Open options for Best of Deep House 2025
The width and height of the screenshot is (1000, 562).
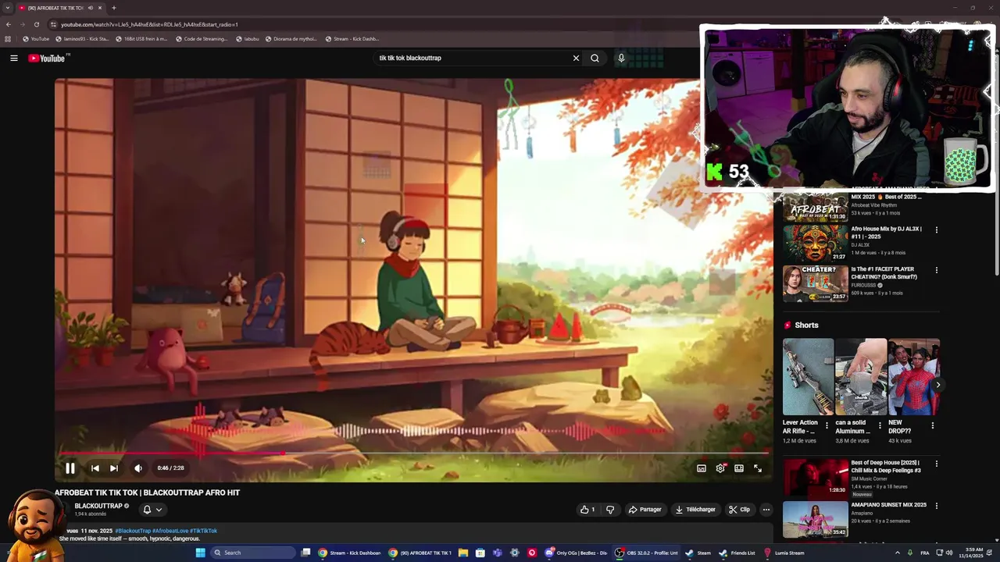(x=936, y=464)
